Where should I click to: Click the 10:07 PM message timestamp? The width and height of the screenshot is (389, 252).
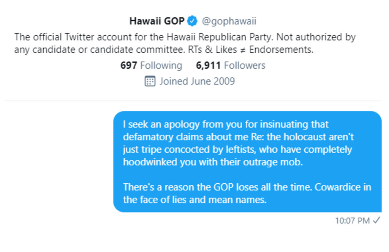click(352, 220)
